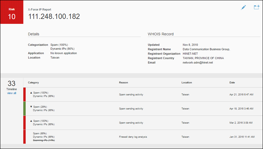Click registrant name Data Communication Business Group
This screenshot has width=263, height=149.
(x=206, y=49)
